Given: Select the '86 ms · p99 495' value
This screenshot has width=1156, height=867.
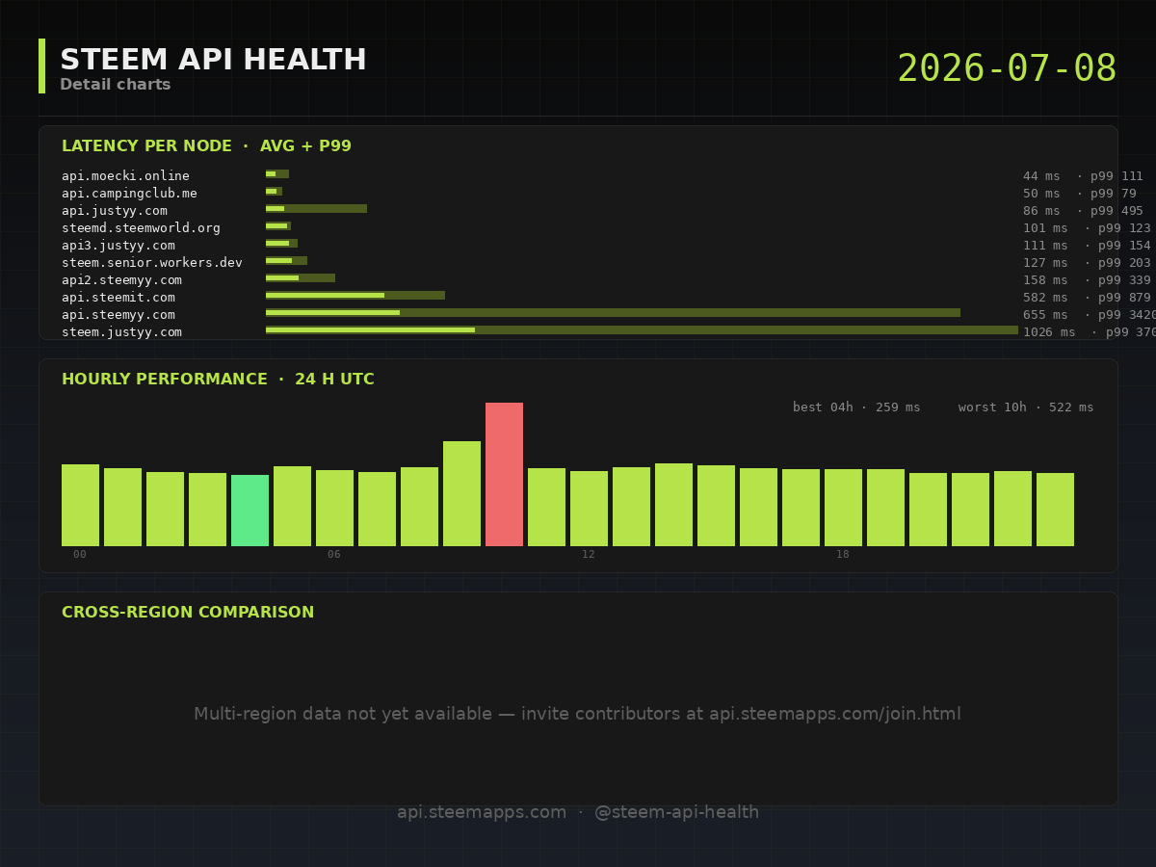Looking at the screenshot, I should [x=1083, y=211].
